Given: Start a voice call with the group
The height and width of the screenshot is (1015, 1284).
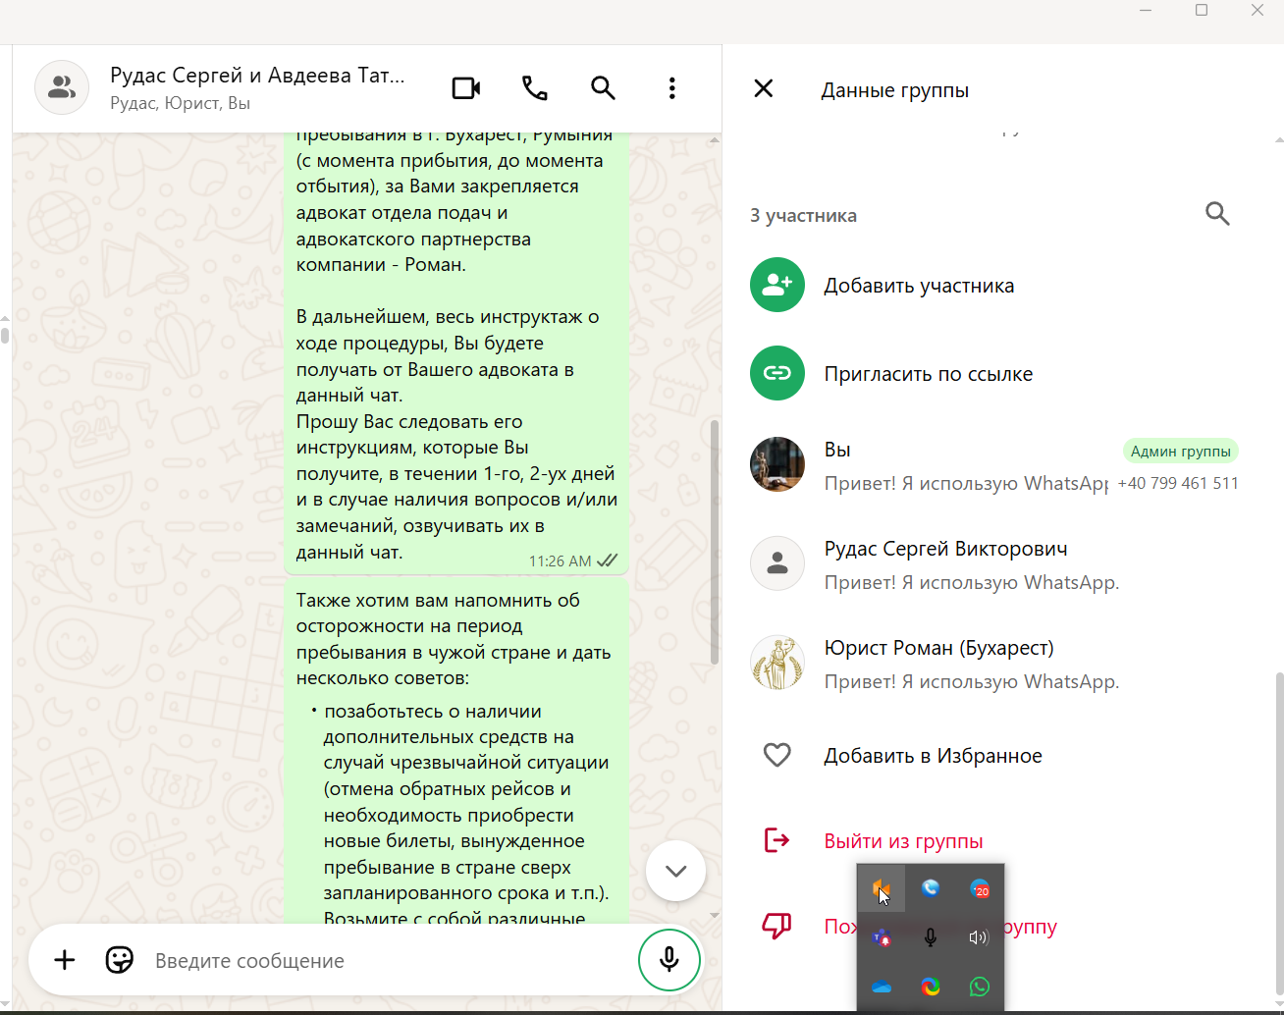Looking at the screenshot, I should (535, 88).
